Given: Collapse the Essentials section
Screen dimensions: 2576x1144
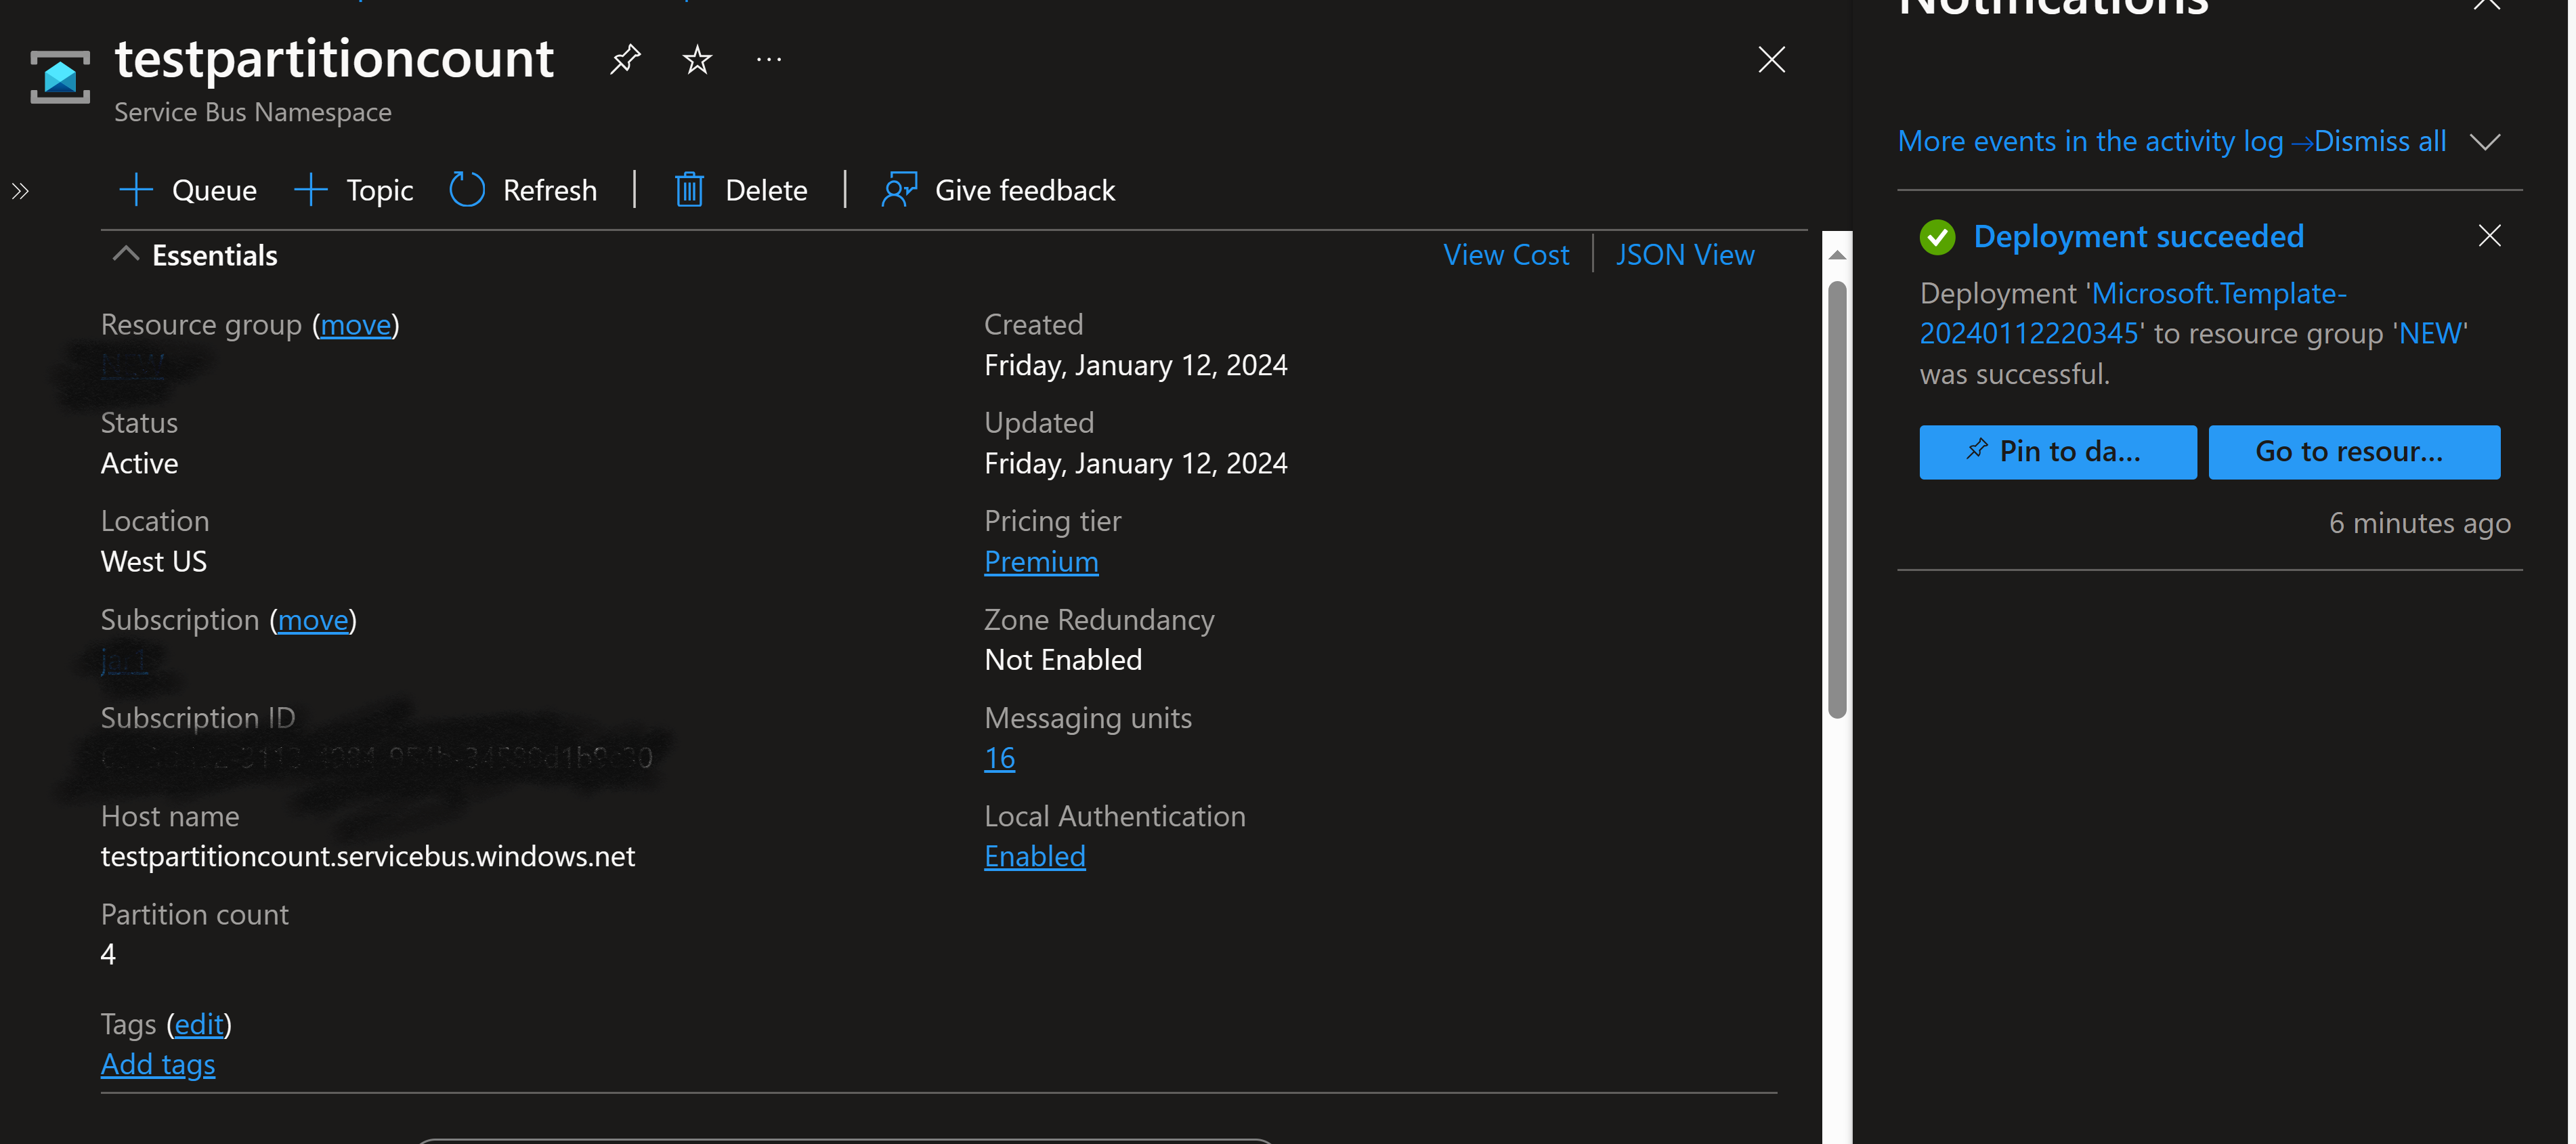Looking at the screenshot, I should [196, 255].
